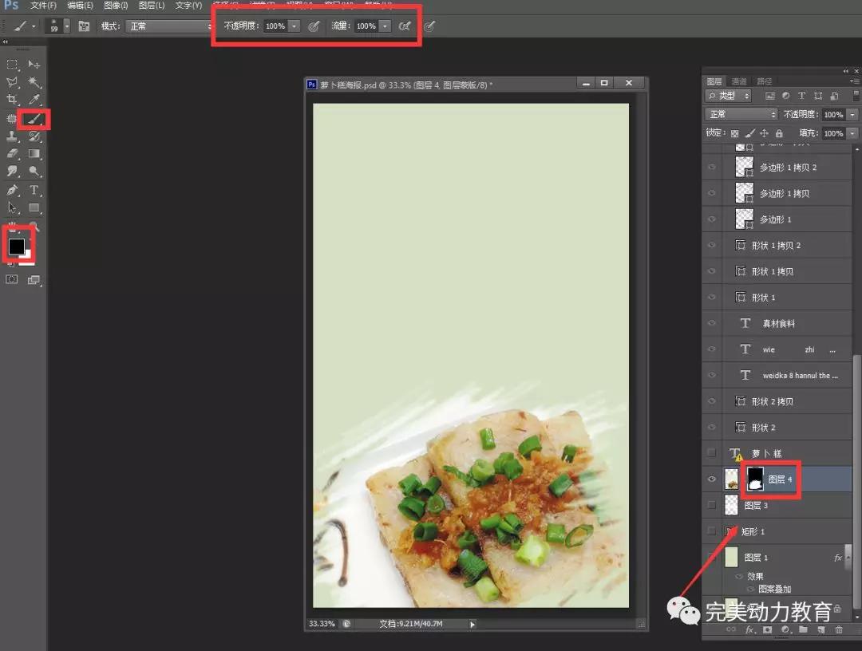The width and height of the screenshot is (862, 651).
Task: Select the Eraser tool
Action: click(x=13, y=153)
